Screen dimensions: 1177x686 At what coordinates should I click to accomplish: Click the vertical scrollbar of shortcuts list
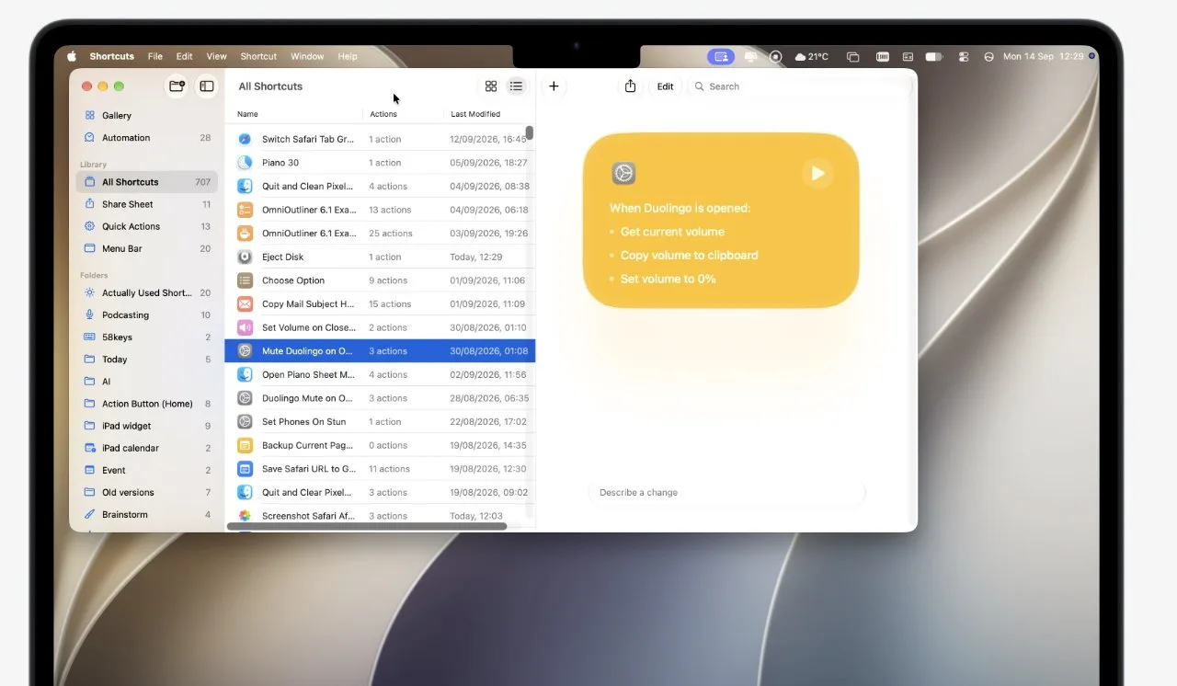coord(530,133)
